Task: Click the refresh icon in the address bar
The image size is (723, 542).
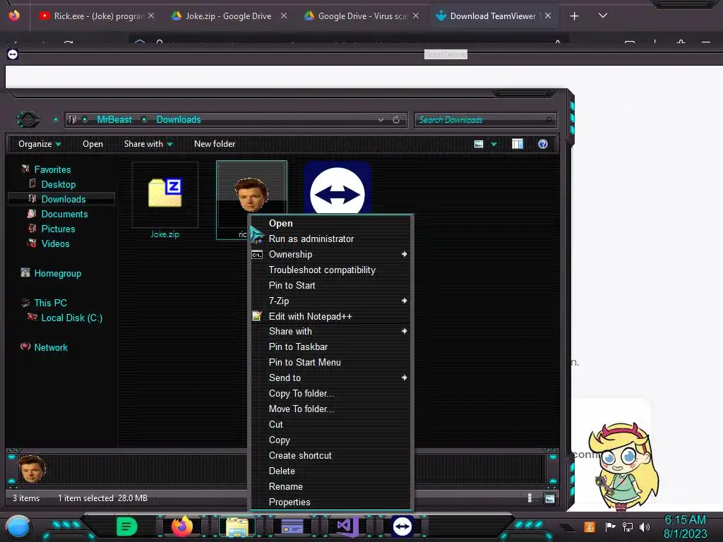Action: (396, 120)
